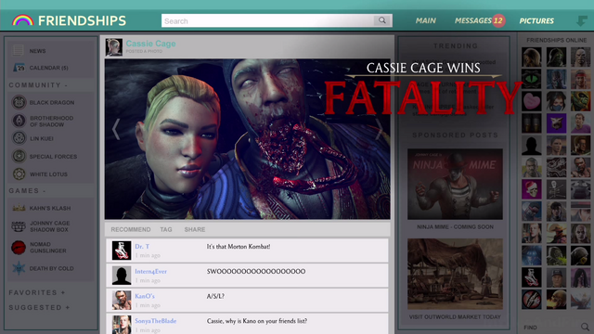Image resolution: width=594 pixels, height=334 pixels.
Task: Click Intern4Ever's silhouette avatar
Action: coord(122,276)
